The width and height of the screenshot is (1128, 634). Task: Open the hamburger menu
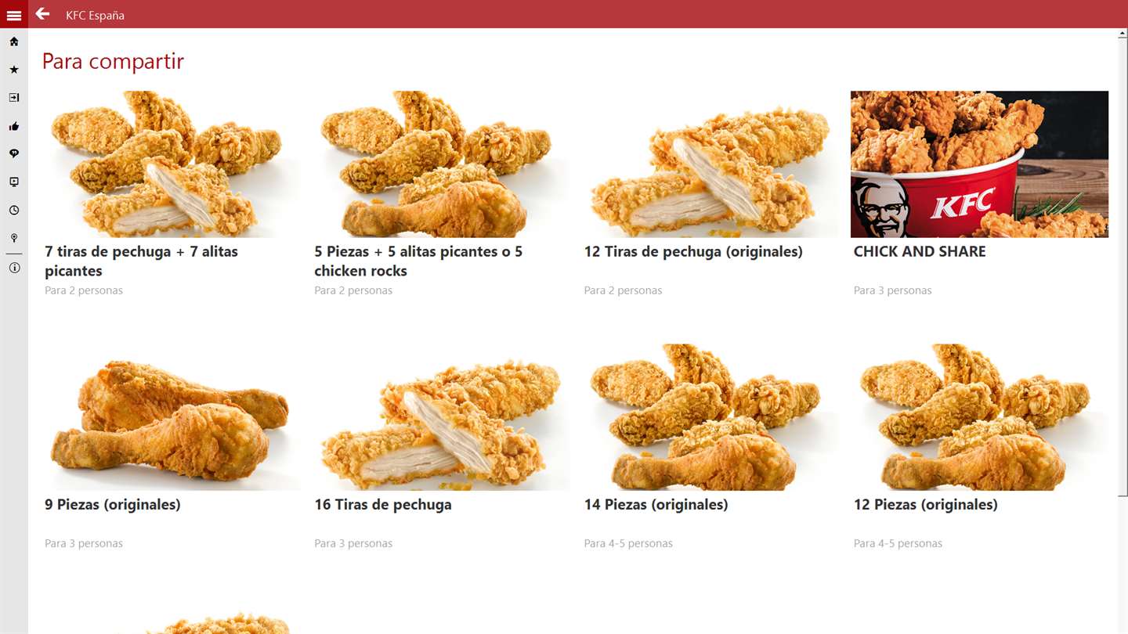14,15
